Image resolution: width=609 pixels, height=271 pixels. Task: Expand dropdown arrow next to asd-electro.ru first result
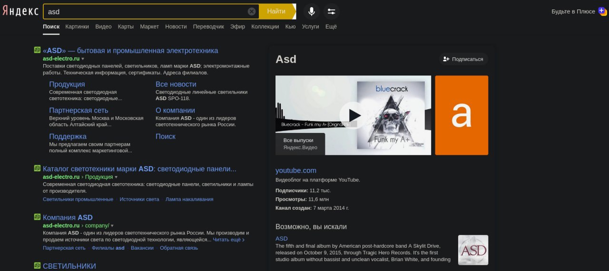(x=83, y=59)
